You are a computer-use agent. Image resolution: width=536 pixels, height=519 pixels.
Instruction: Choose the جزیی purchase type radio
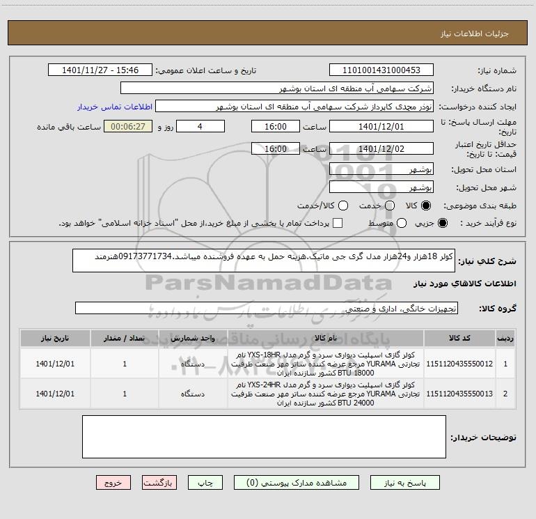[x=442, y=223]
